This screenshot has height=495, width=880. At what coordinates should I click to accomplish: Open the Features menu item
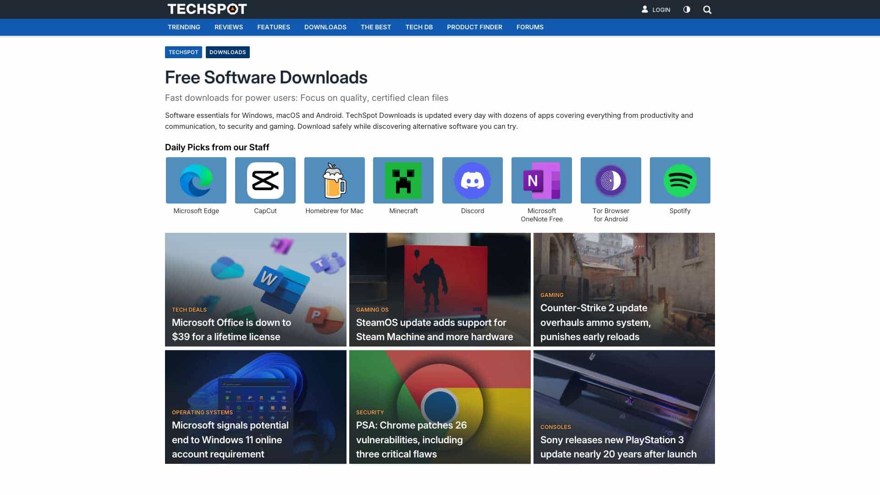point(274,27)
